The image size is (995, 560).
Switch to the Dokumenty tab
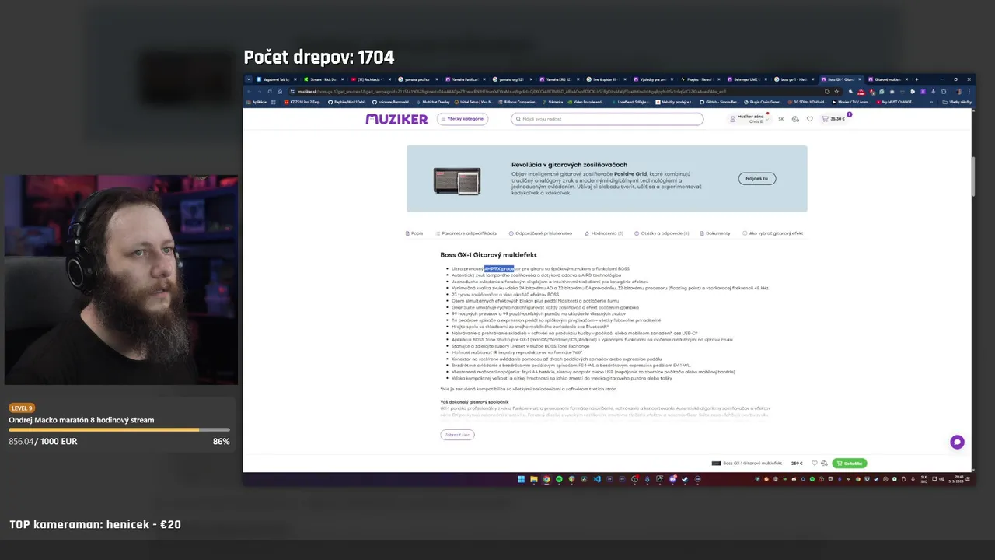715,233
